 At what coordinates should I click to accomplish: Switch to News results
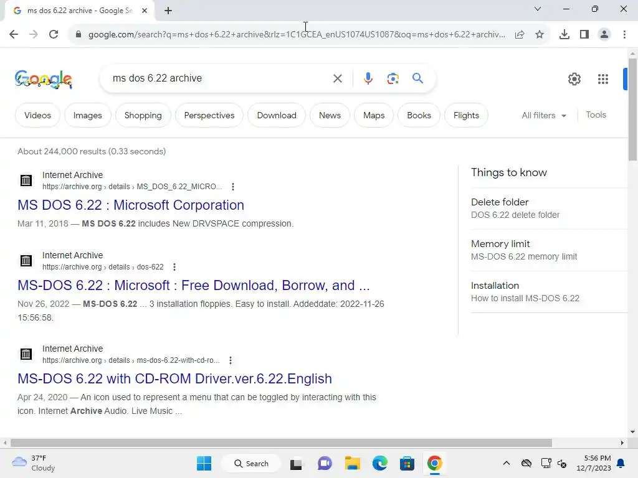click(x=330, y=115)
